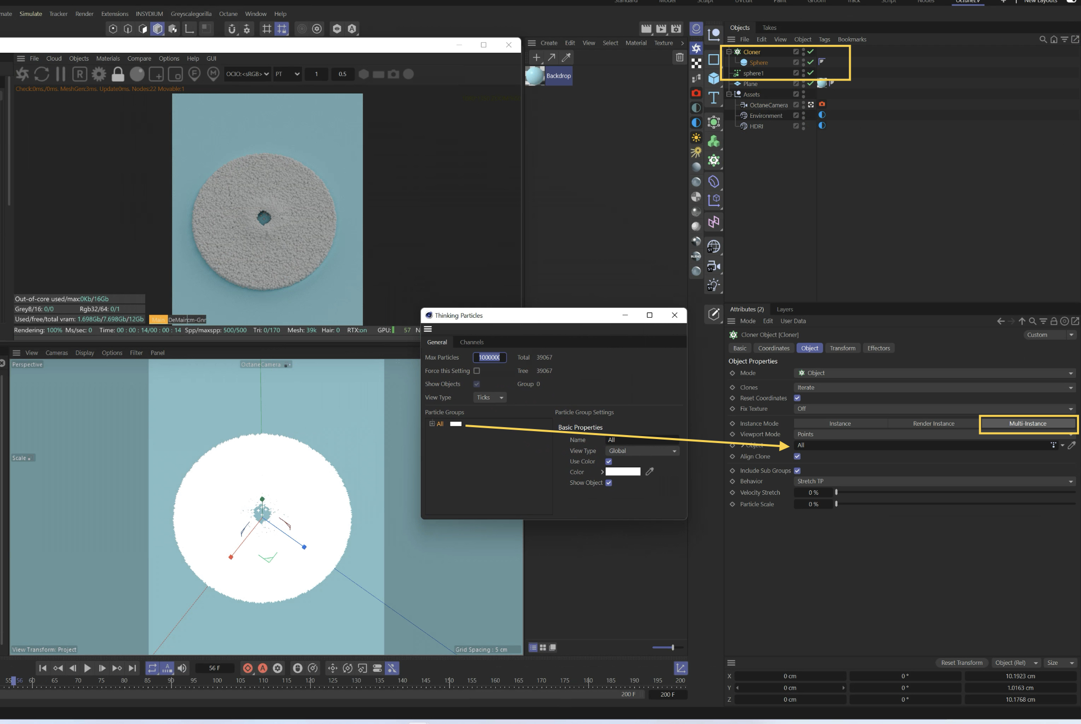The image size is (1081, 724).
Task: Click the Octane settings gear icon
Action: 99,74
